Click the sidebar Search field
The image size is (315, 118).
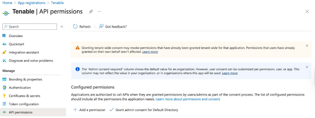click(30, 27)
